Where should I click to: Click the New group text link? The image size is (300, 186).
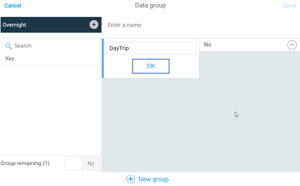(153, 179)
